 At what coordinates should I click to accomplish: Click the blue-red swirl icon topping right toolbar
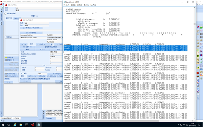pyautogui.click(x=198, y=27)
